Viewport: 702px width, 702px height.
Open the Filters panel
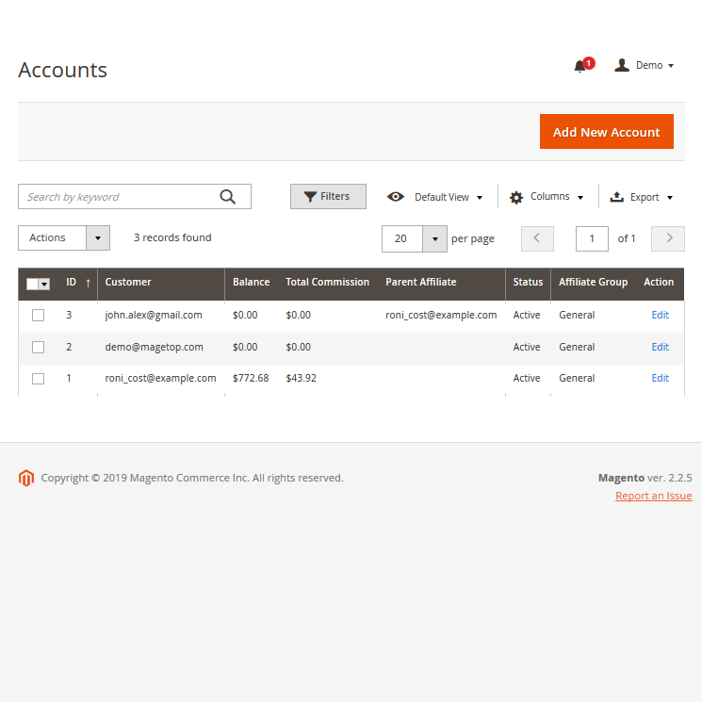[327, 197]
